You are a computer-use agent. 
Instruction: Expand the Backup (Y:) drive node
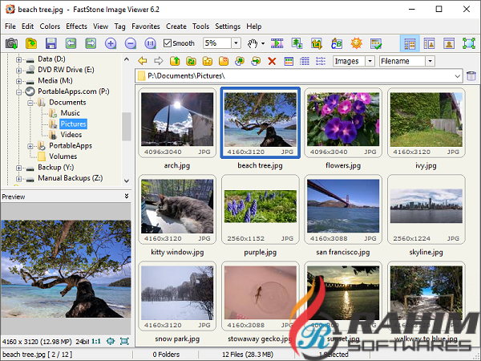18,168
